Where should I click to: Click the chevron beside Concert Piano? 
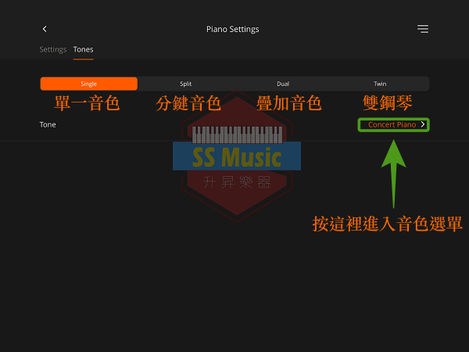[423, 124]
